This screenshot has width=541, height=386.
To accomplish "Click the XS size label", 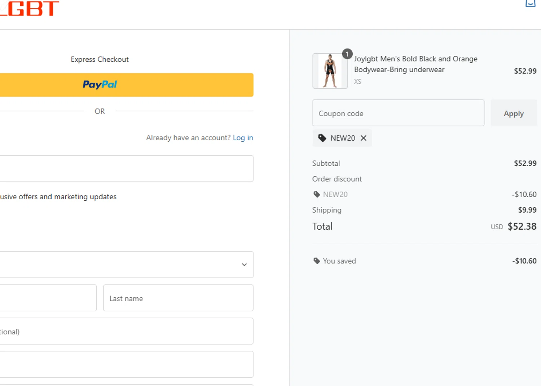I will tap(357, 81).
